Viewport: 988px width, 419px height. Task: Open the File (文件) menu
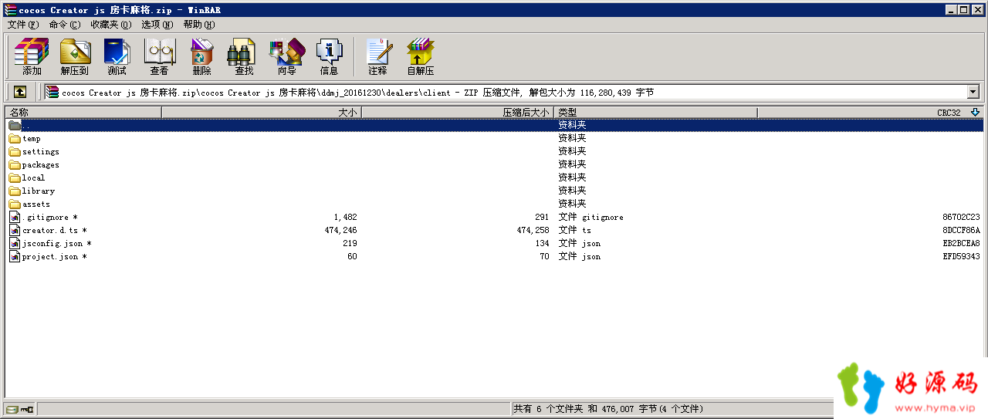22,25
